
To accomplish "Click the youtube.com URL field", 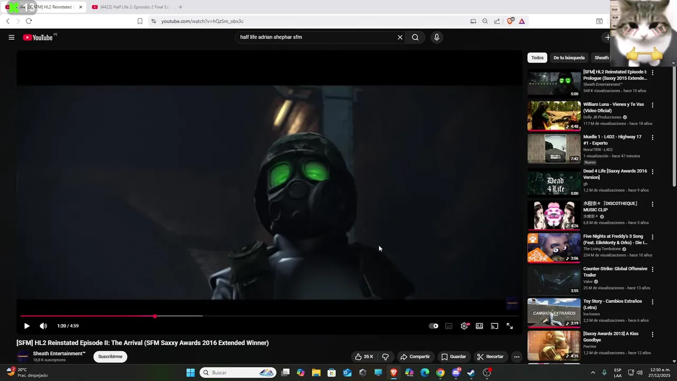I will tap(309, 21).
